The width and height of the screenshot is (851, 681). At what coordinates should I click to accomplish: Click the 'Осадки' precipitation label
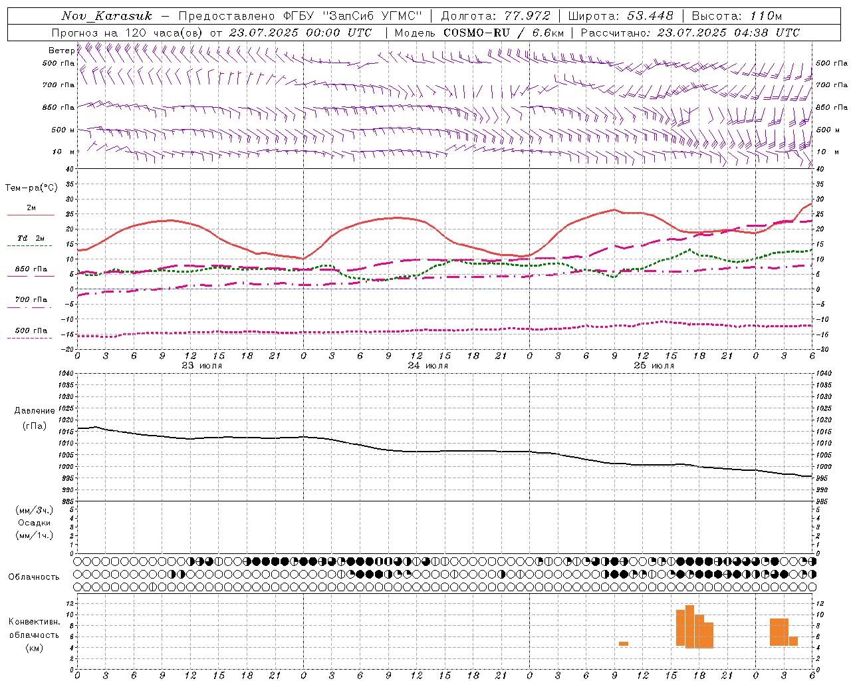[x=35, y=523]
